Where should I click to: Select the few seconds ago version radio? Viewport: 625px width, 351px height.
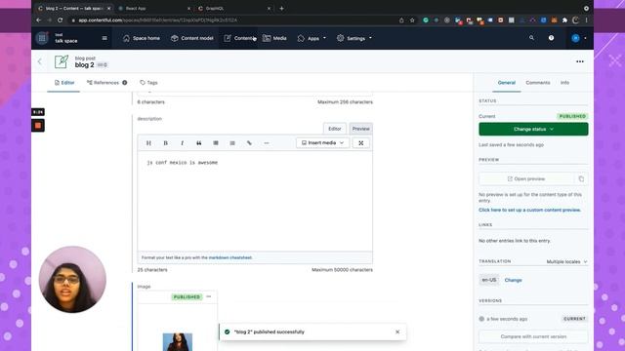pos(481,319)
